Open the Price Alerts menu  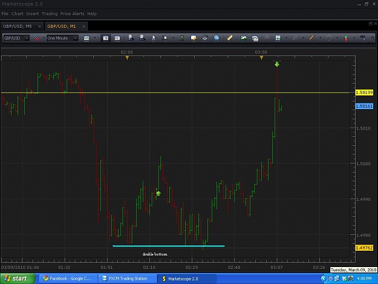(73, 14)
